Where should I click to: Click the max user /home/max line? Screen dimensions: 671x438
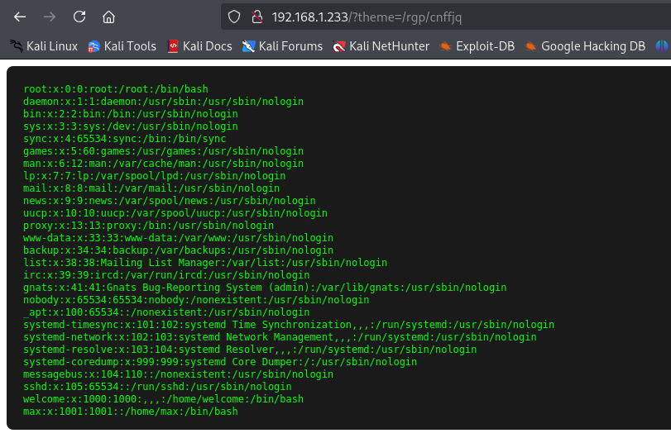131,411
